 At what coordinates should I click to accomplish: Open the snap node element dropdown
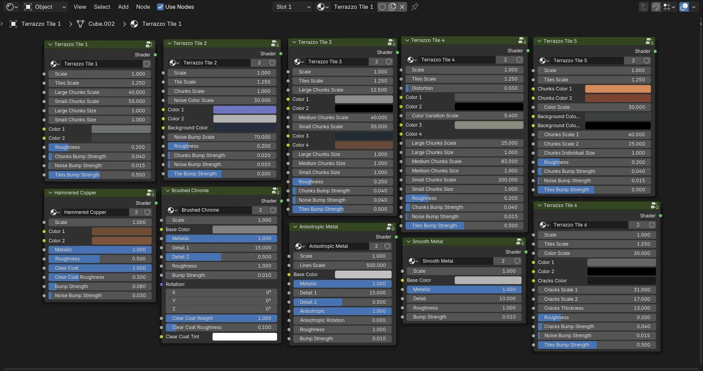tap(670, 7)
